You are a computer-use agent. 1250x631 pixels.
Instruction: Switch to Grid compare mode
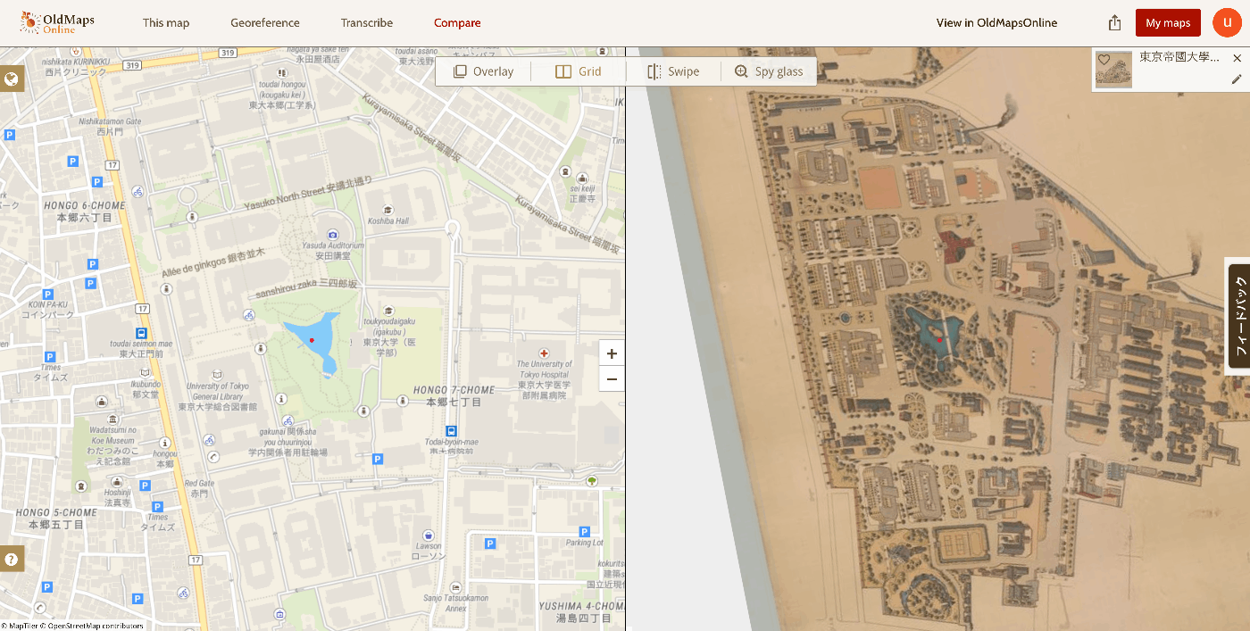coord(579,71)
